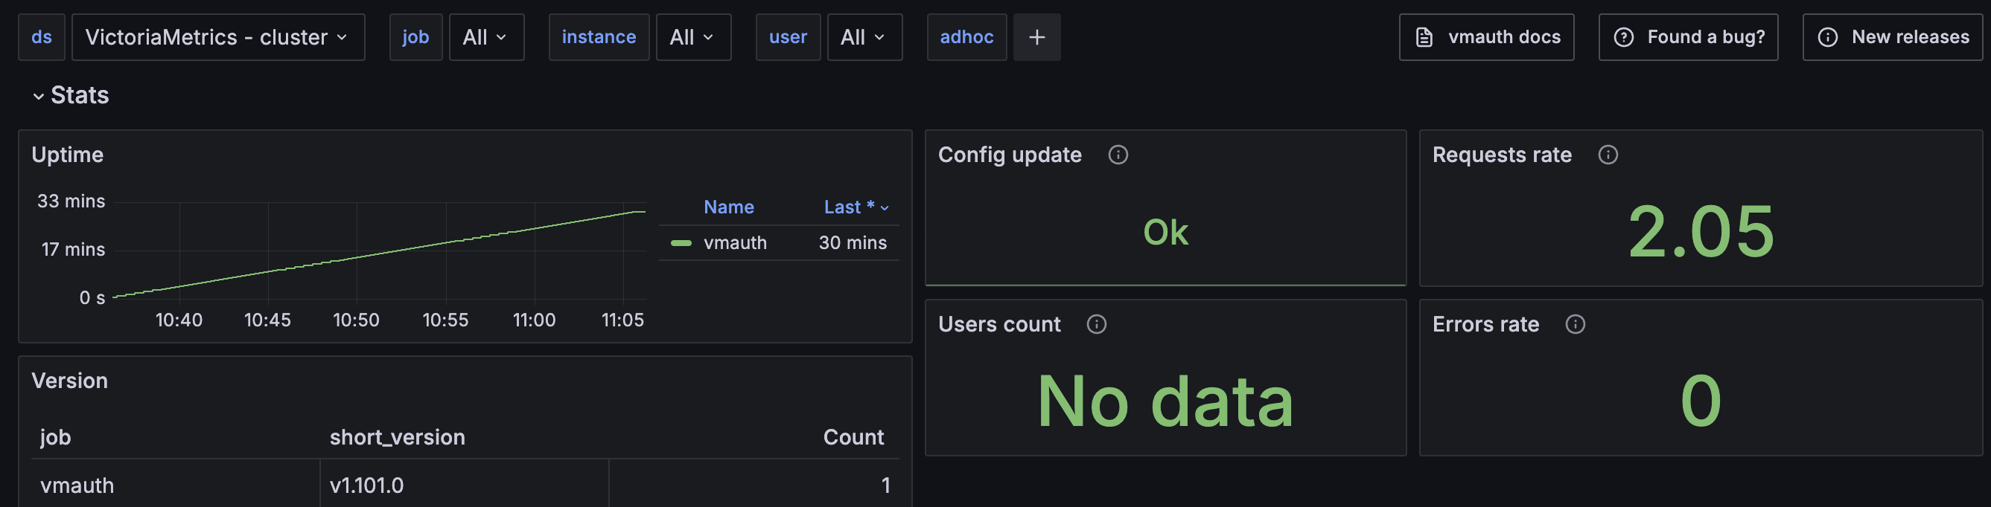Open the user variable All dropdown
1991x507 pixels.
click(863, 37)
